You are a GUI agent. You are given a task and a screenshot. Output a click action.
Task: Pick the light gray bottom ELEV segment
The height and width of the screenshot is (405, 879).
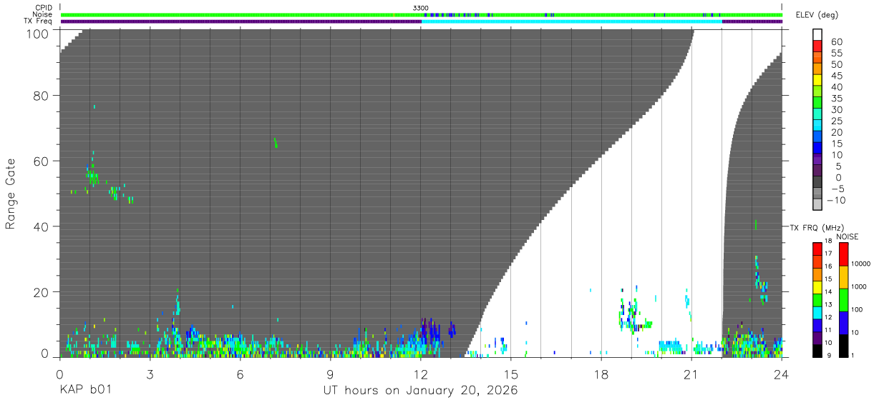[x=817, y=203]
